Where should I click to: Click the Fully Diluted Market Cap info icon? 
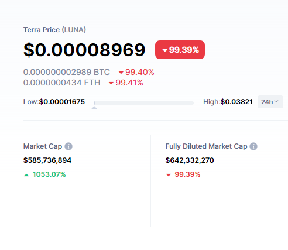coord(253,146)
